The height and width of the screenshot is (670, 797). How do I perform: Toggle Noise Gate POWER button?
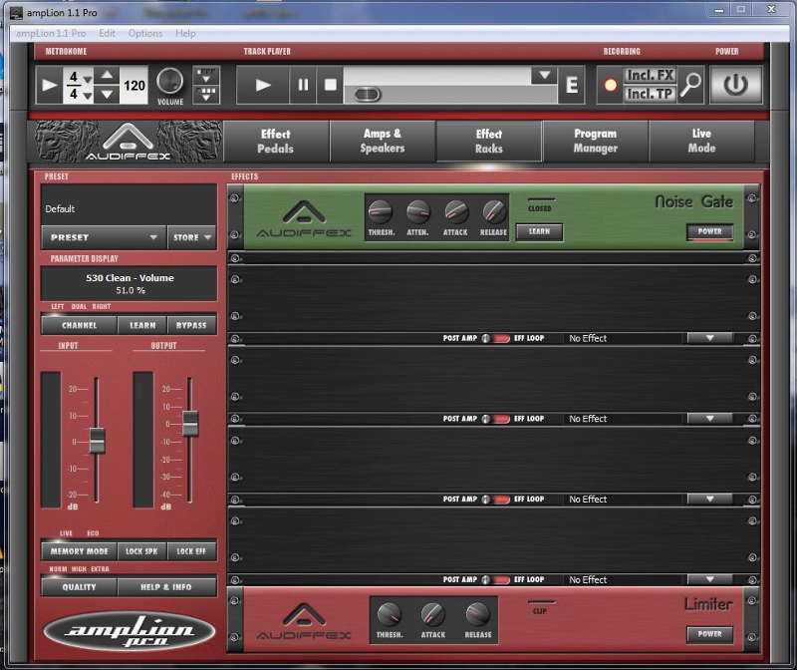pos(709,231)
